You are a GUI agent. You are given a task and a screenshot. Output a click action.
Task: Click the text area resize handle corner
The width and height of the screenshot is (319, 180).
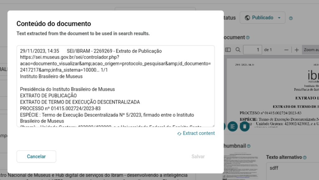pos(213,126)
